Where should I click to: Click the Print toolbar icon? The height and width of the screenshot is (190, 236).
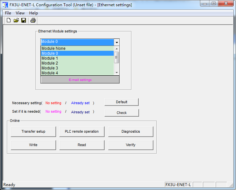point(33,20)
